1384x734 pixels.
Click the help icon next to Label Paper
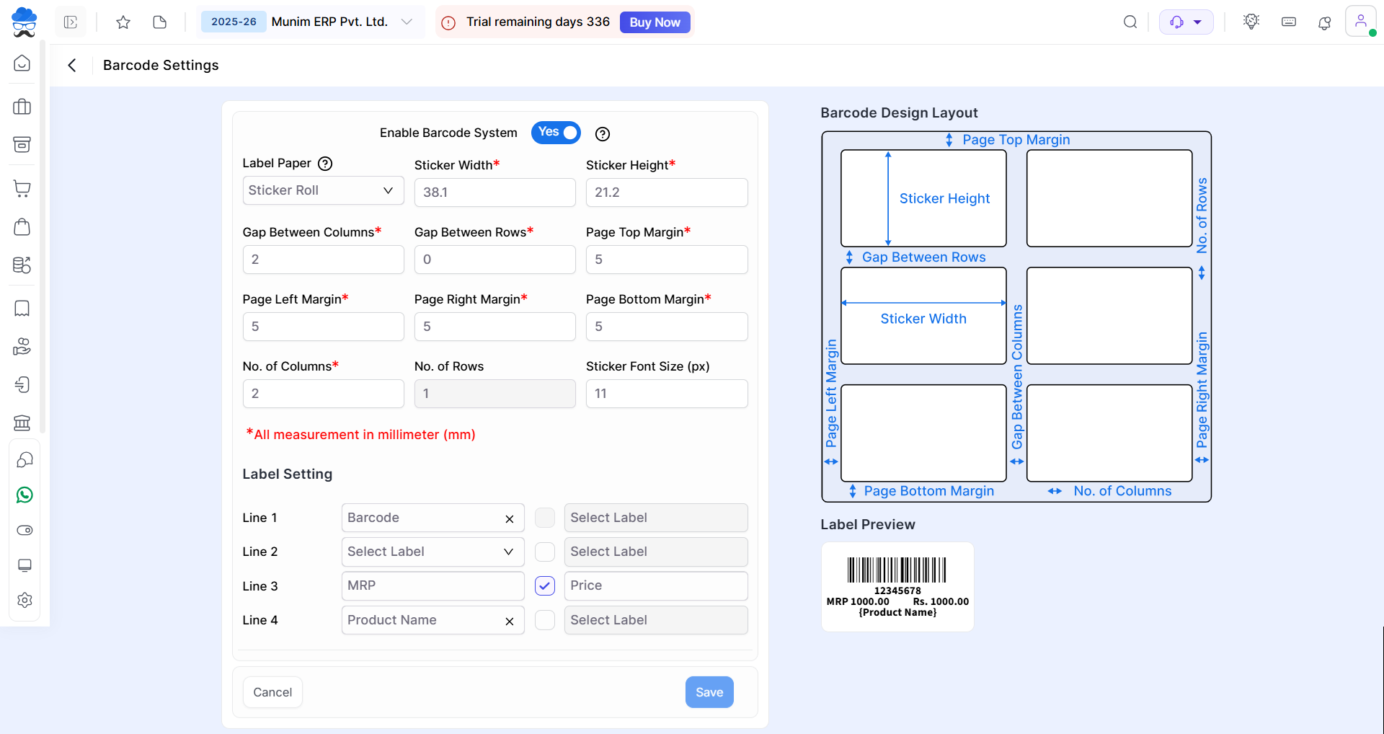[x=325, y=164]
